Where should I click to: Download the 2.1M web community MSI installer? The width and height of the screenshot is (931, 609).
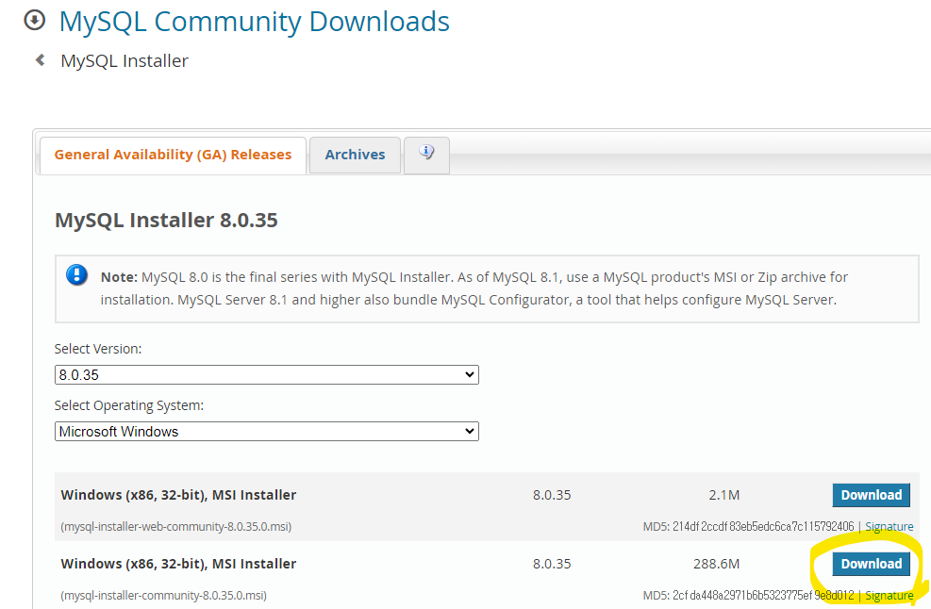coord(871,495)
